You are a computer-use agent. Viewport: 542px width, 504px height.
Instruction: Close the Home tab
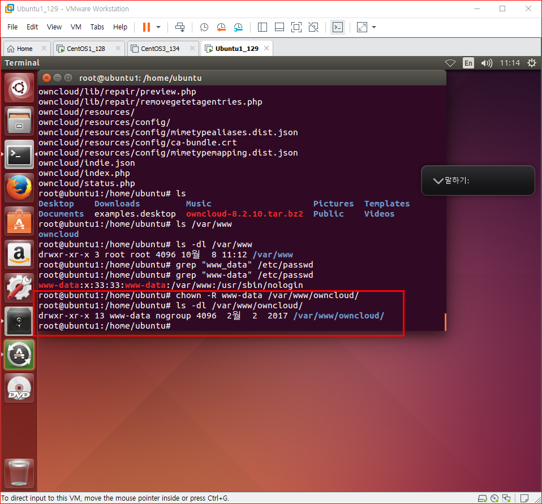tap(44, 49)
